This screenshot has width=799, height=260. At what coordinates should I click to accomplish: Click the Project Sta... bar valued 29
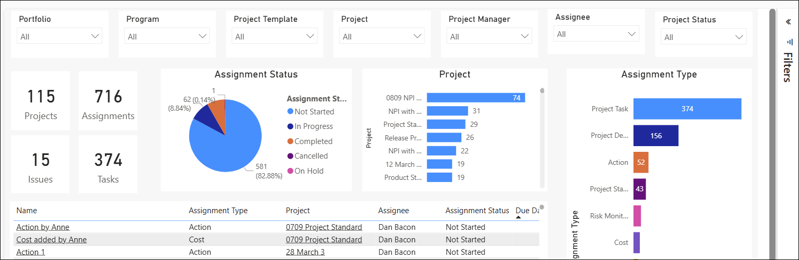[446, 124]
